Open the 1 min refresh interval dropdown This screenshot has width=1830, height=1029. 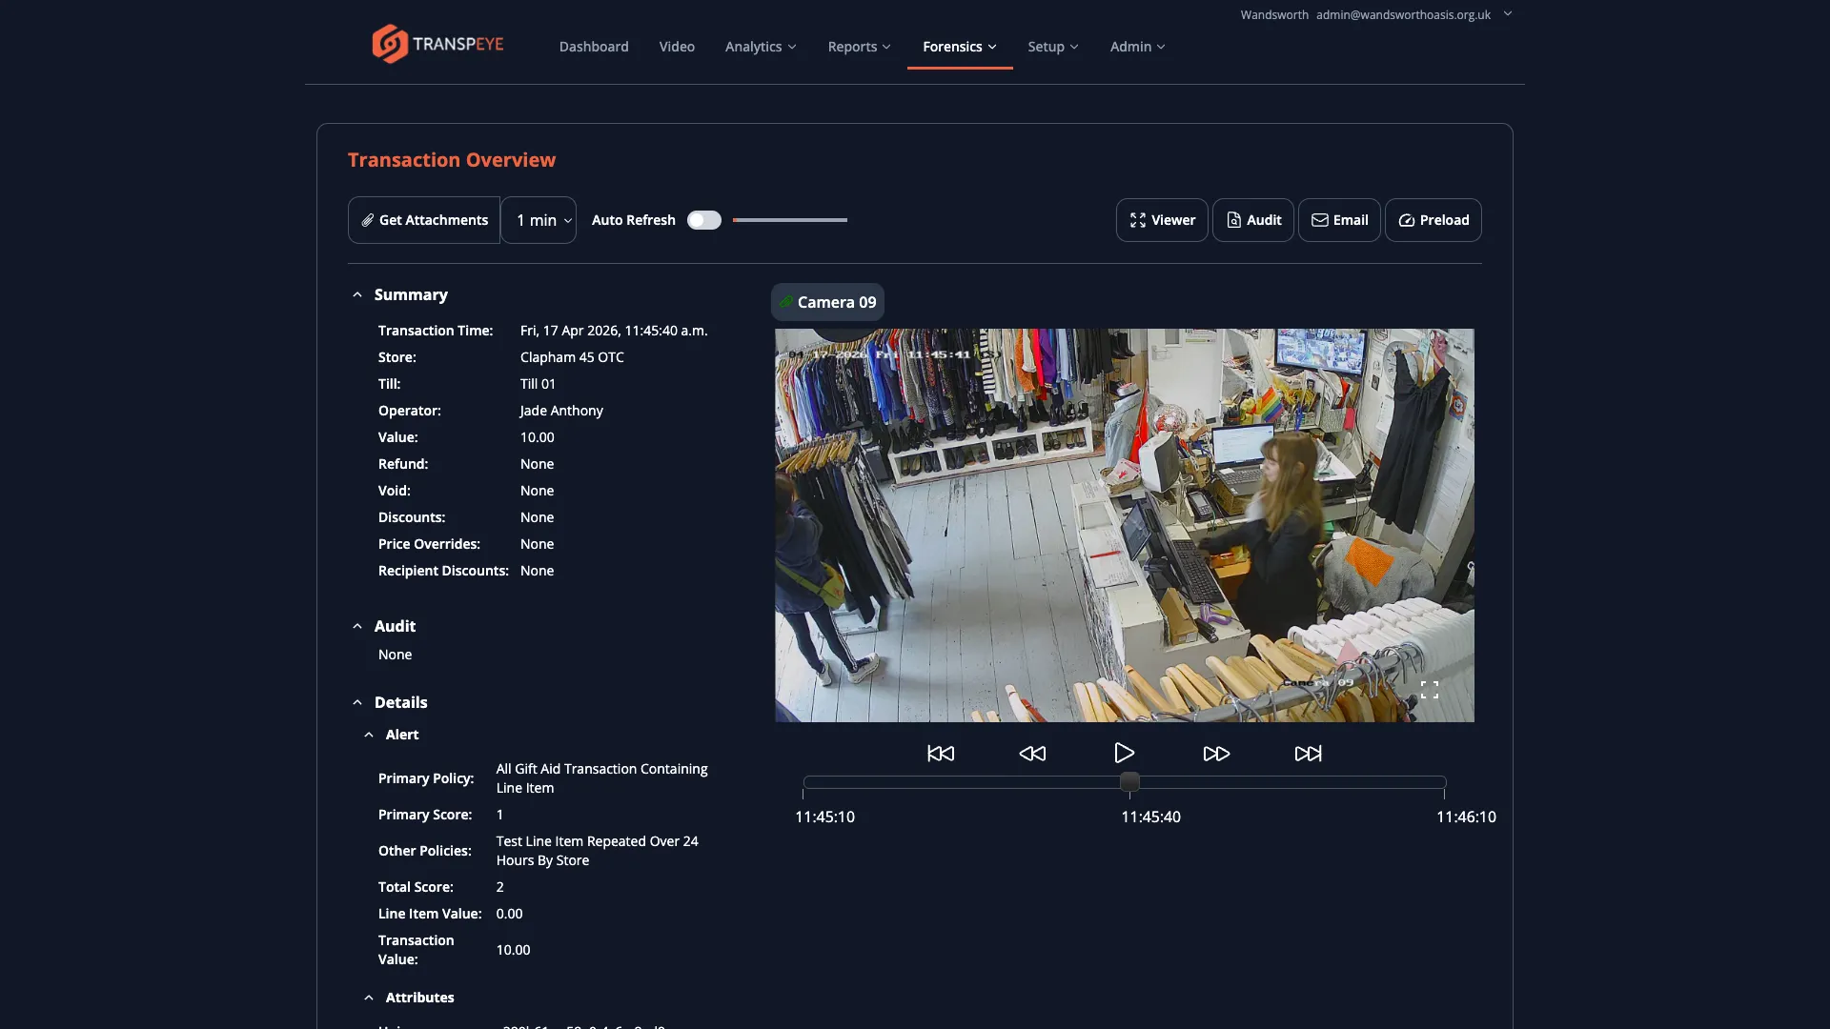coord(538,220)
